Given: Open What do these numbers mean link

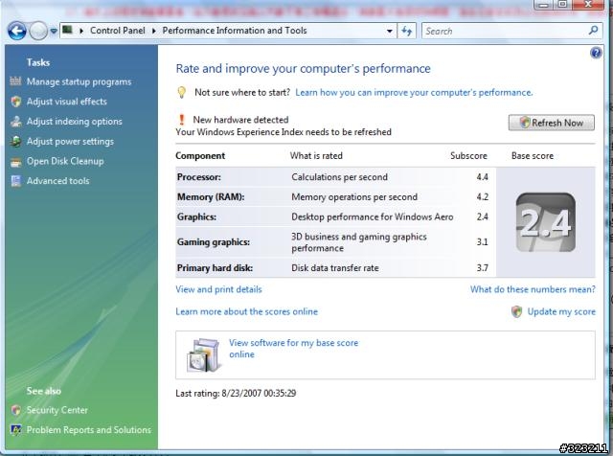Looking at the screenshot, I should point(533,289).
